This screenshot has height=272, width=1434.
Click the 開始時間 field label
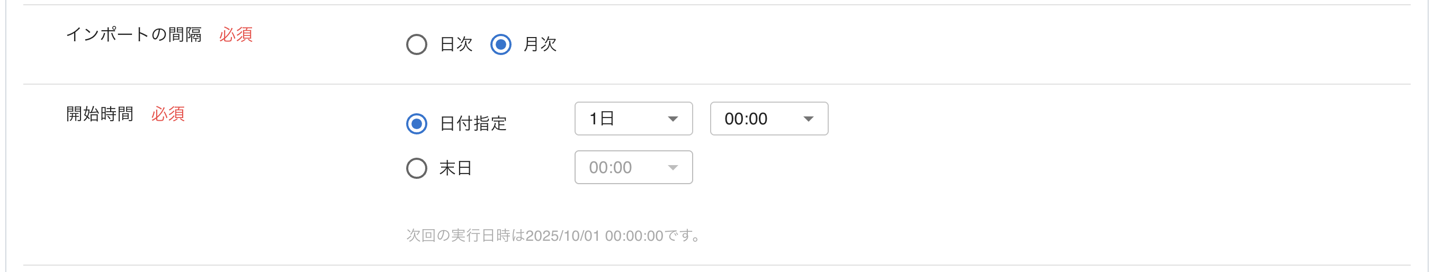pyautogui.click(x=100, y=114)
